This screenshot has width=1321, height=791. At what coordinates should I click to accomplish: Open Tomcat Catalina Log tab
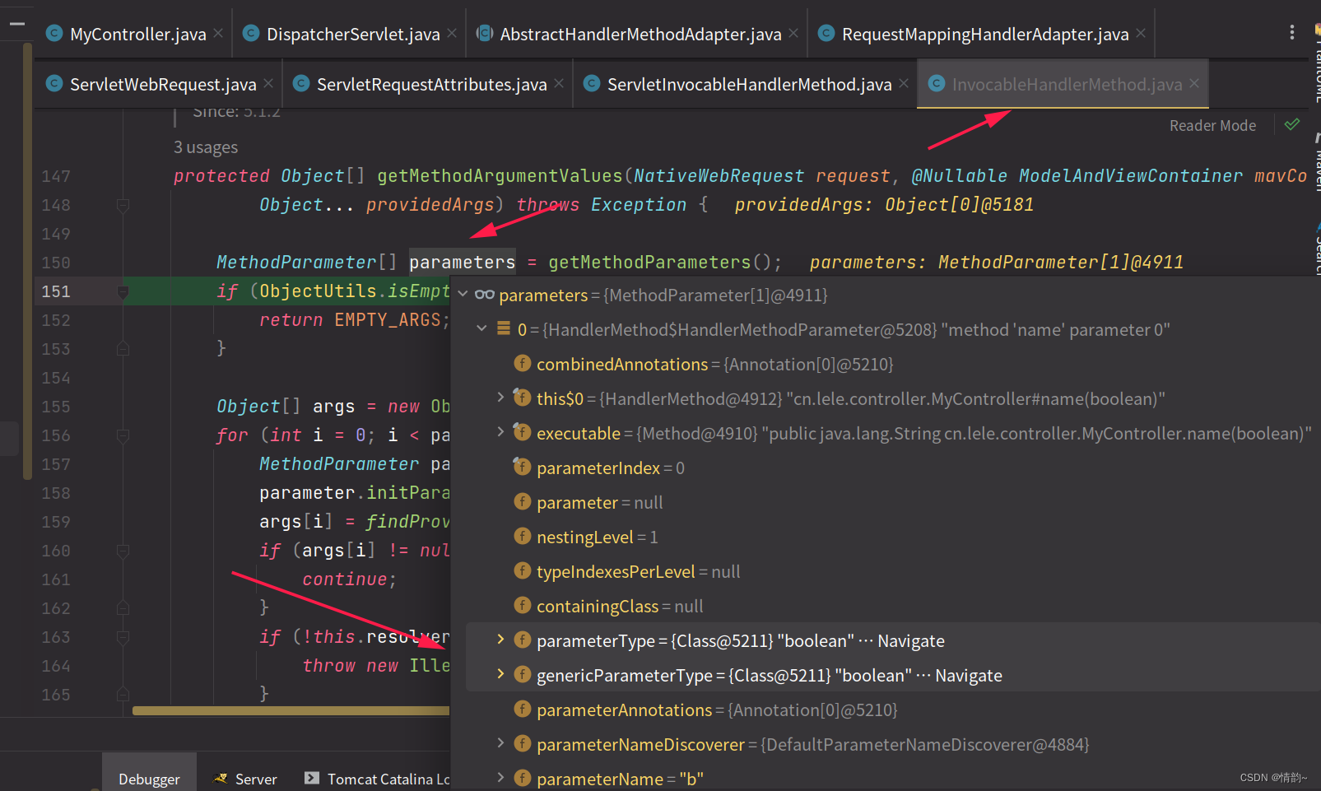378,779
